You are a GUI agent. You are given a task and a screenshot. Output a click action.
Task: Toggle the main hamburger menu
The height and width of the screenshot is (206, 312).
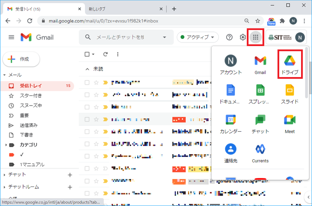coord(11,37)
